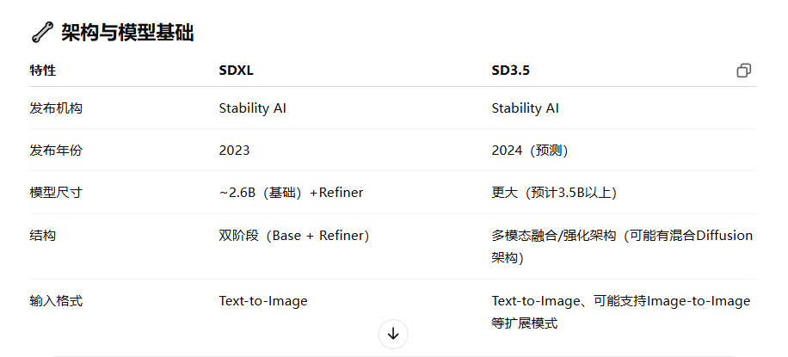Select the SD3.5 column header
The height and width of the screenshot is (357, 788).
click(x=511, y=71)
